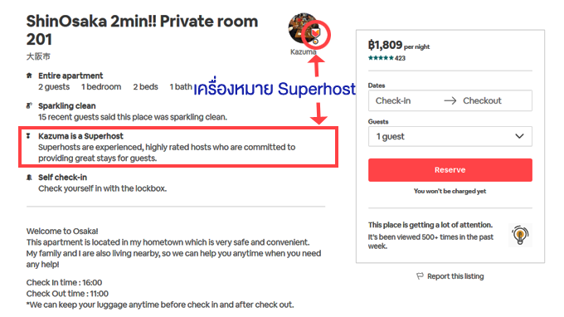Open the Report this listing link

pyautogui.click(x=455, y=276)
